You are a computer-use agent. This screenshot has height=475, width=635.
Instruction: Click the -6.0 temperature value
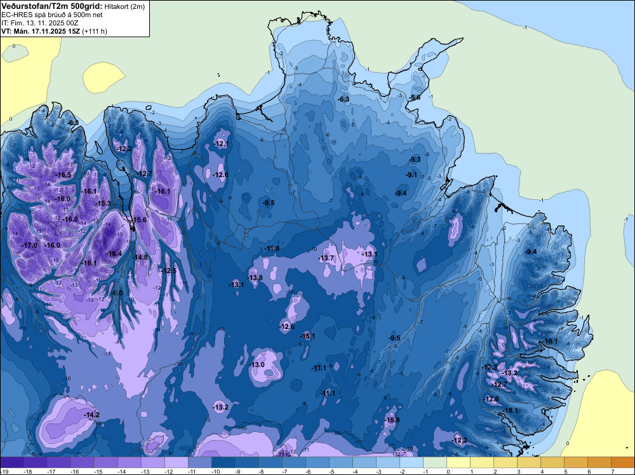(117, 293)
